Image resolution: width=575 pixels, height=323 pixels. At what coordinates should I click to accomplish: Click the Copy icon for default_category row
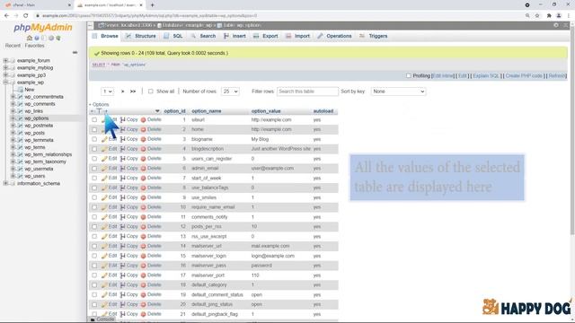pos(123,285)
